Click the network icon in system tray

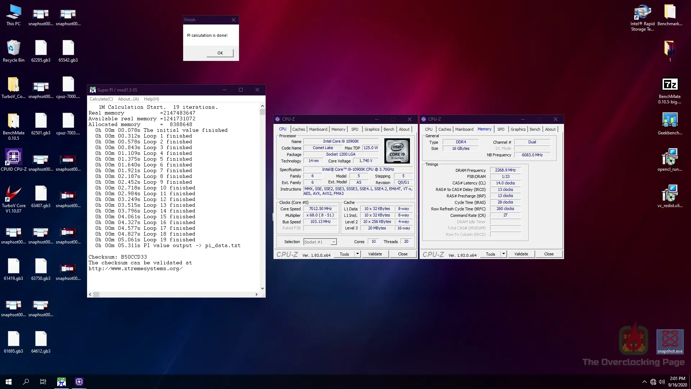pos(653,382)
